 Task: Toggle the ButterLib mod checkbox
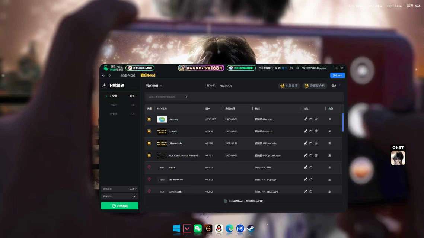point(149,131)
